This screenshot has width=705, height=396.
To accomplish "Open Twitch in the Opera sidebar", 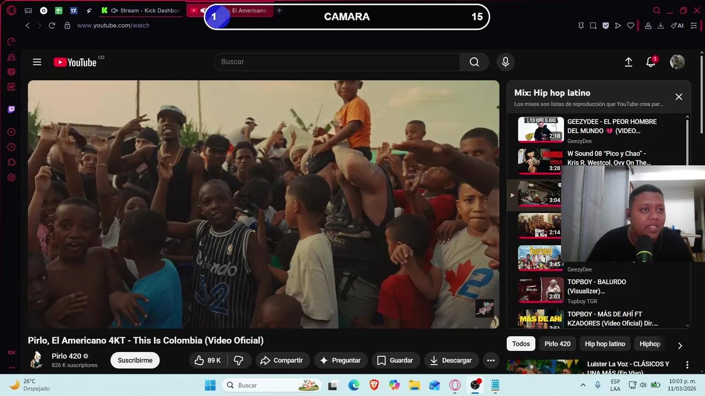I will (11, 109).
